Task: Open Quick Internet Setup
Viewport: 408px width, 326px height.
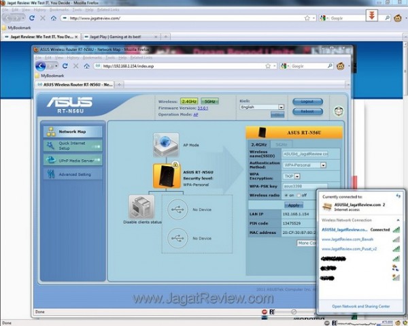Action: point(73,146)
